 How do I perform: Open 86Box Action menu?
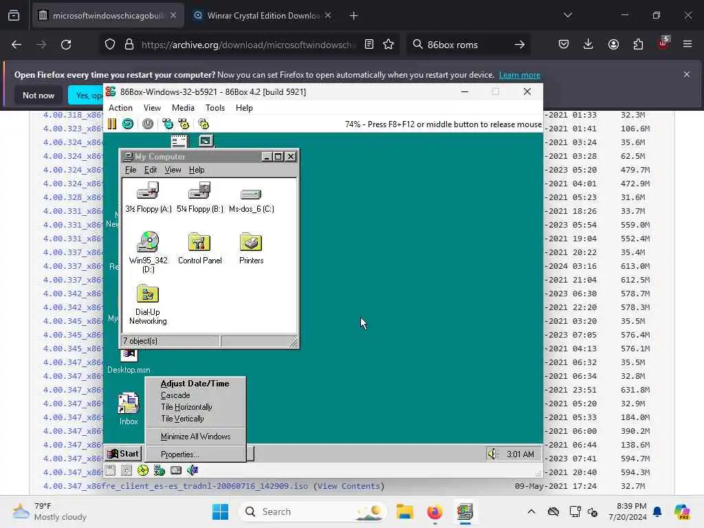click(x=120, y=108)
